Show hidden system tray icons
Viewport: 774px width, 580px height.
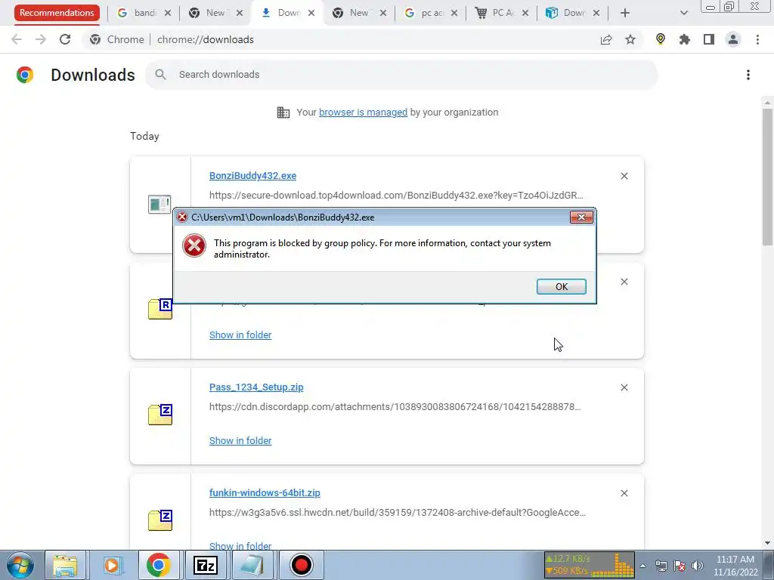(642, 566)
